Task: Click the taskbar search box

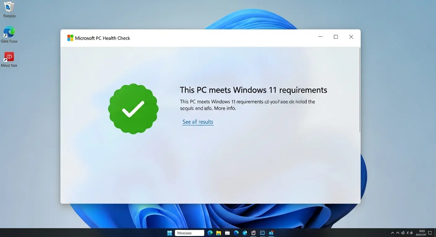Action: pos(190,233)
